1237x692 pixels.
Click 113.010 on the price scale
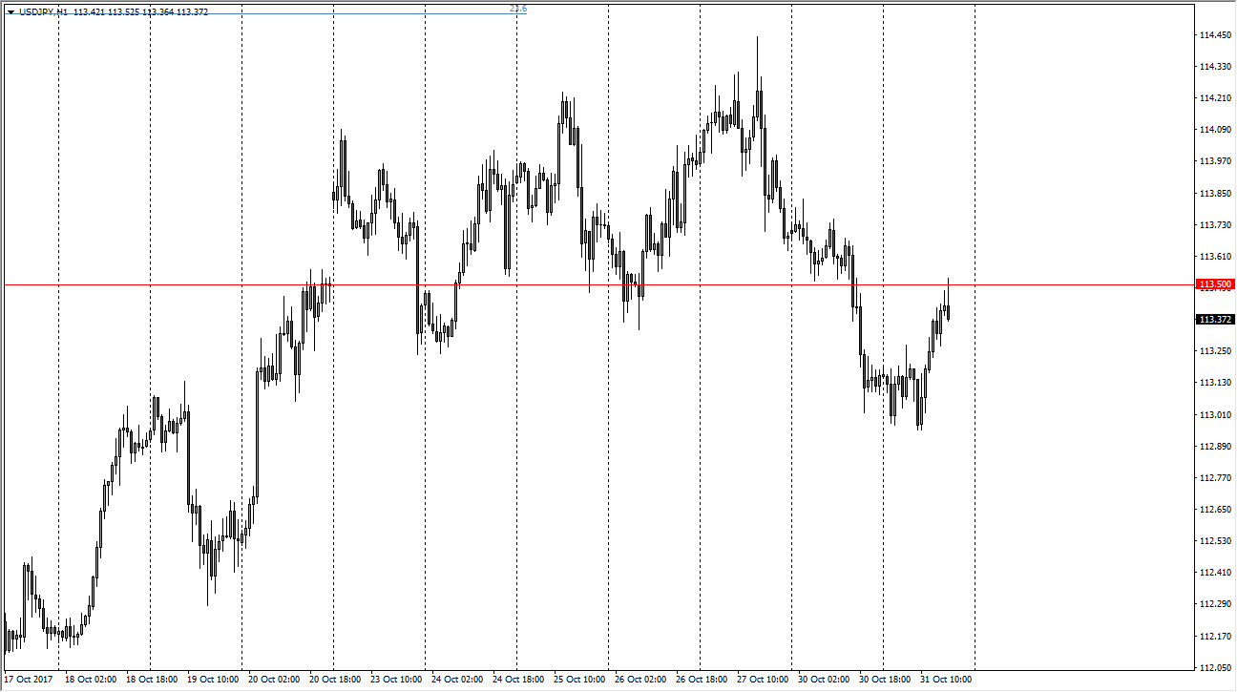[1214, 414]
